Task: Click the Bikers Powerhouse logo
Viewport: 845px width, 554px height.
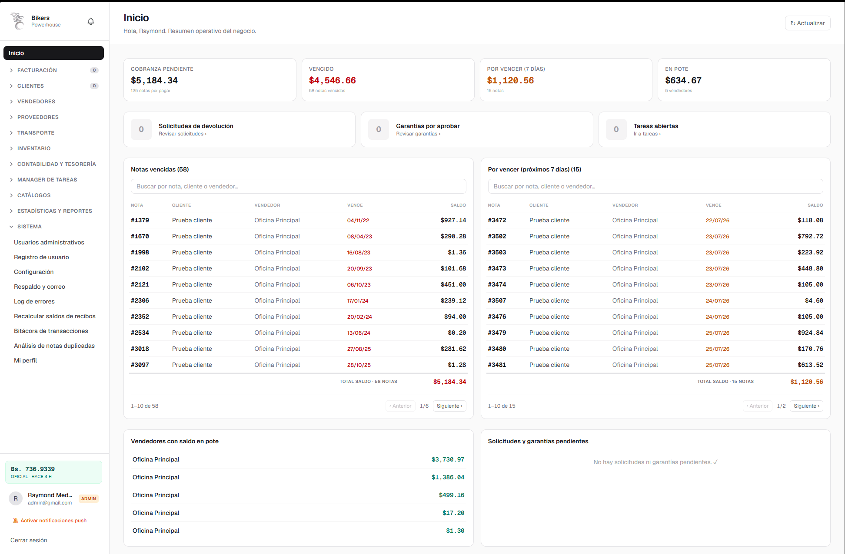Action: (x=18, y=21)
